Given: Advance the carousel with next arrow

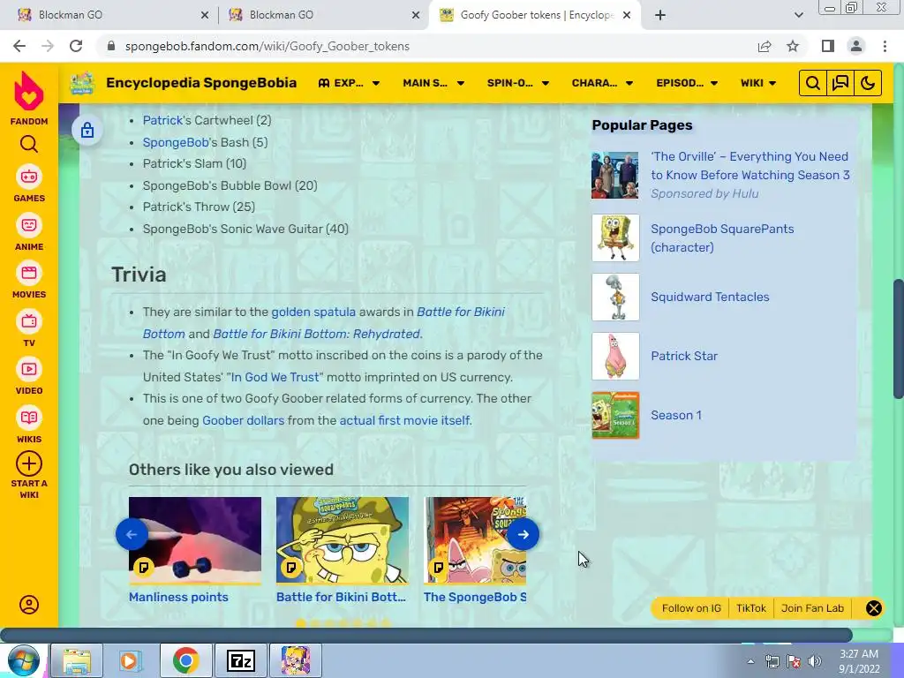Looking at the screenshot, I should tap(523, 534).
